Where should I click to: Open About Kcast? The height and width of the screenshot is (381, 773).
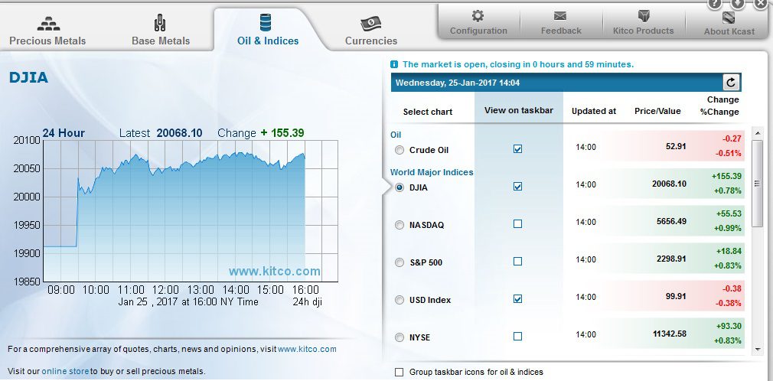[x=729, y=23]
